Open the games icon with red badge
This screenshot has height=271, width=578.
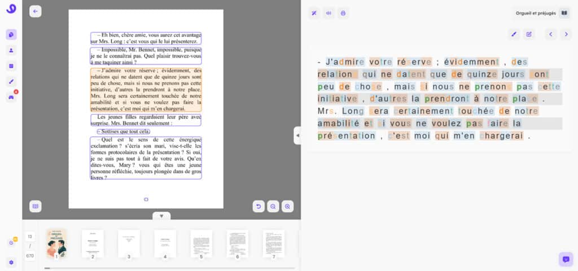[x=11, y=97]
